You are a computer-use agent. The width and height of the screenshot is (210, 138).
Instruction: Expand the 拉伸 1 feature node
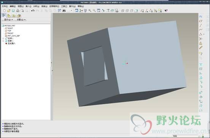(x=3, y=38)
